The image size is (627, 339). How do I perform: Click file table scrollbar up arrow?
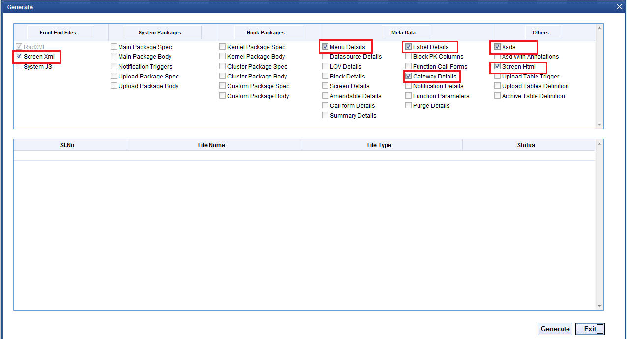pyautogui.click(x=599, y=144)
